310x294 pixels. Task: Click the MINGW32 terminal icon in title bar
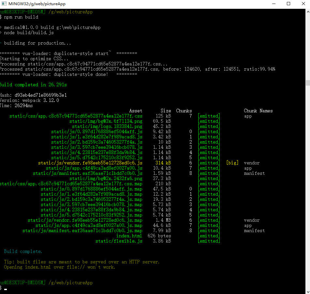point(4,4)
